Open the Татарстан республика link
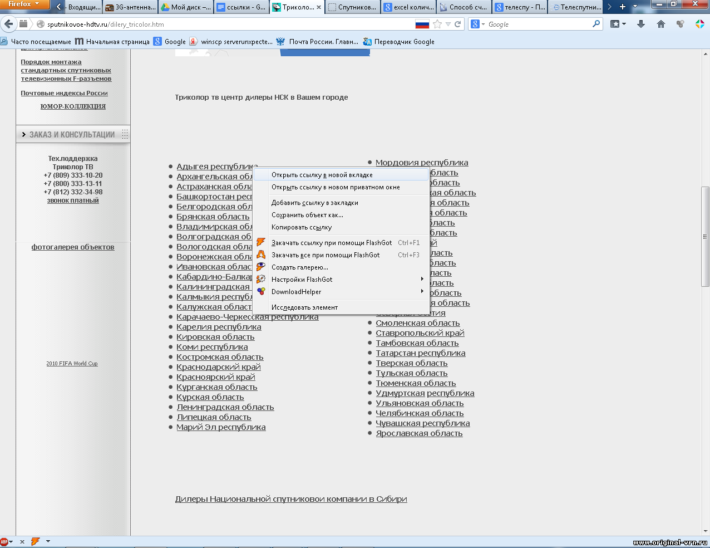Viewport: 710px width, 548px height. pos(421,353)
